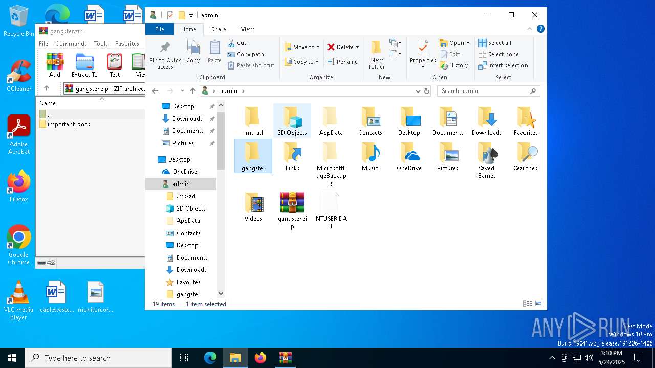655x368 pixels.
Task: Click Pin to Quick access icon
Action: tap(165, 55)
